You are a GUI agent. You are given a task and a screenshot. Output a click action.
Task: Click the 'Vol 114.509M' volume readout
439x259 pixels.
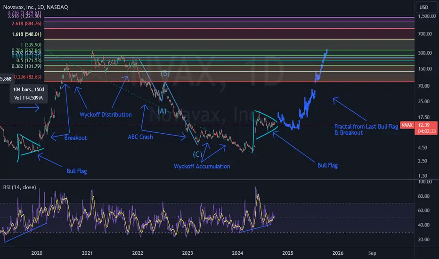(x=29, y=98)
